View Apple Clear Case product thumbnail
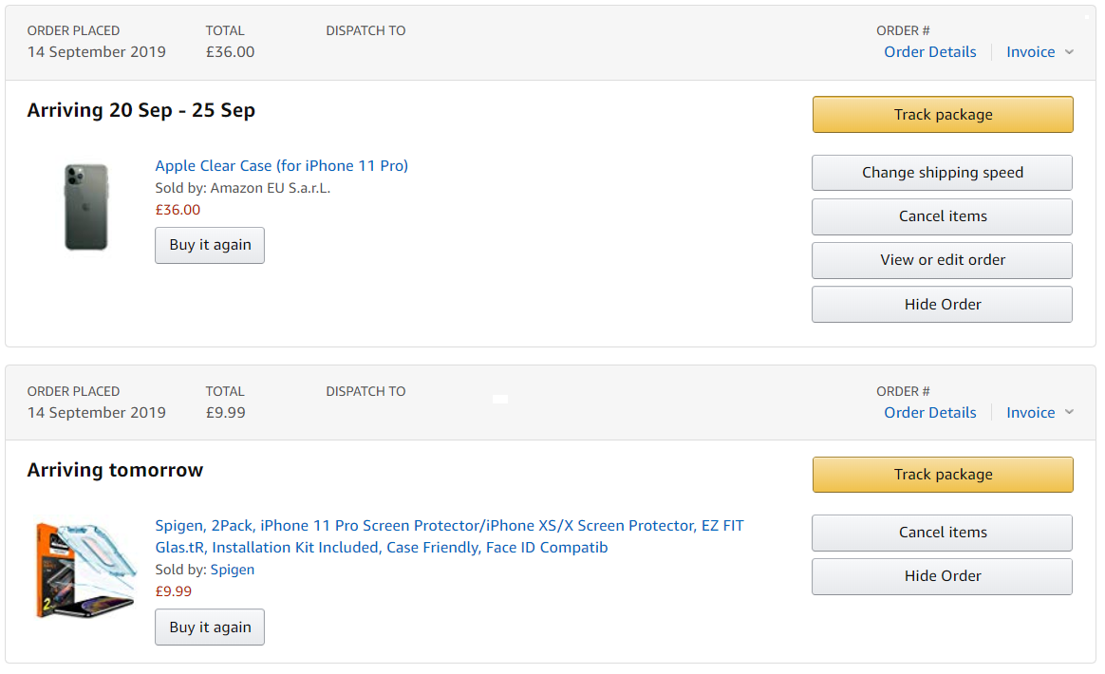This screenshot has height=674, width=1105. pyautogui.click(x=86, y=207)
